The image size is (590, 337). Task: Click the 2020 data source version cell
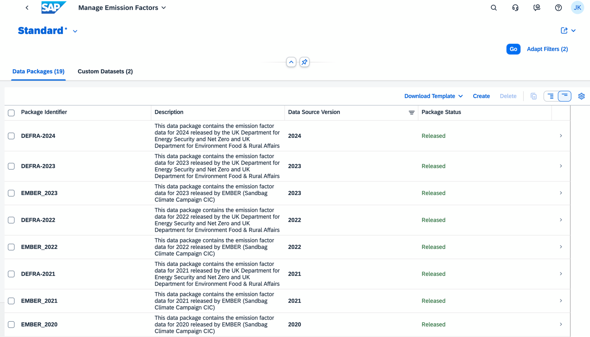coord(294,325)
